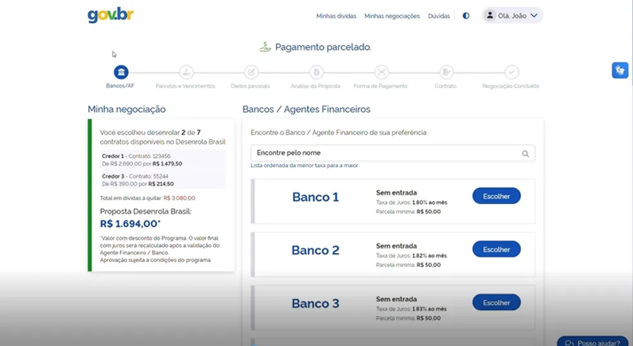Click the Dados pessoais step icon
The height and width of the screenshot is (346, 633).
click(x=251, y=72)
